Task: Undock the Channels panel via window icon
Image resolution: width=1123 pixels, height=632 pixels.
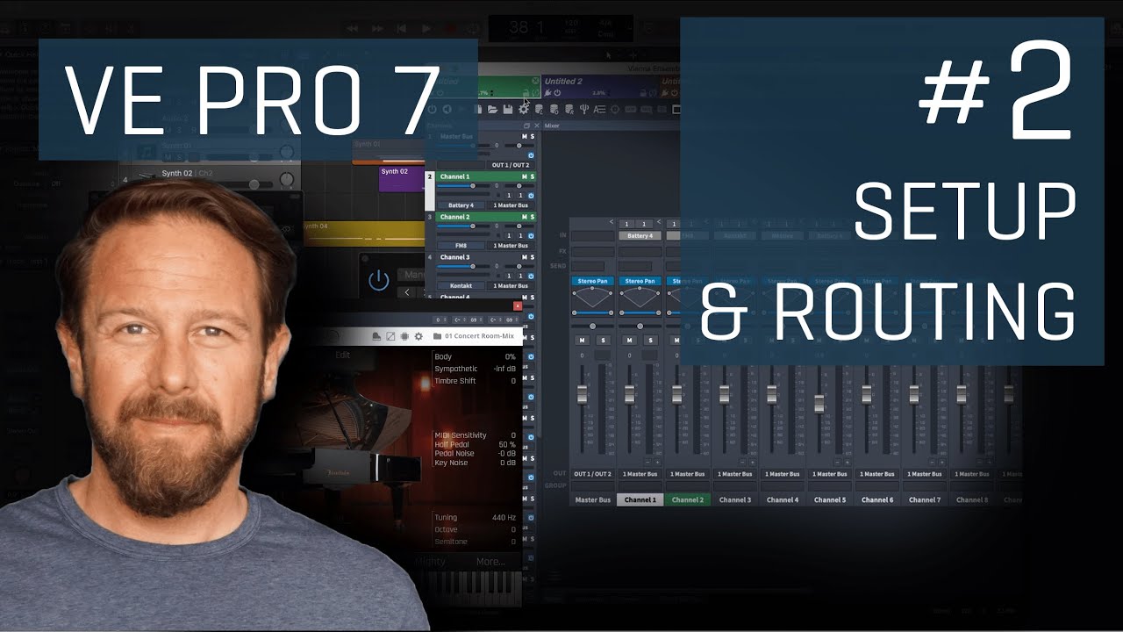Action: click(526, 126)
